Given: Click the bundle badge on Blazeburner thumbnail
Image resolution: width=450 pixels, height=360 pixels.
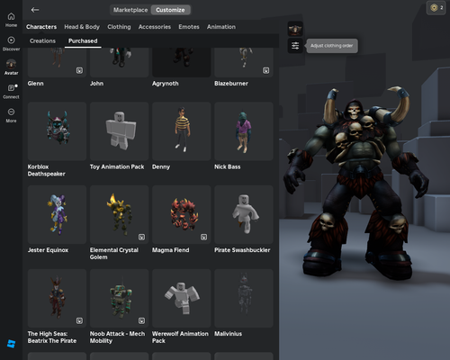Looking at the screenshot, I should click(265, 70).
